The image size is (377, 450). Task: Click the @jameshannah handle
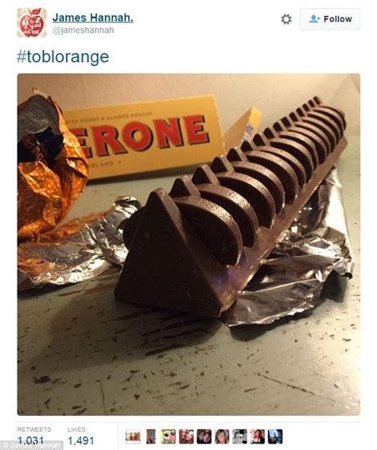(x=84, y=30)
